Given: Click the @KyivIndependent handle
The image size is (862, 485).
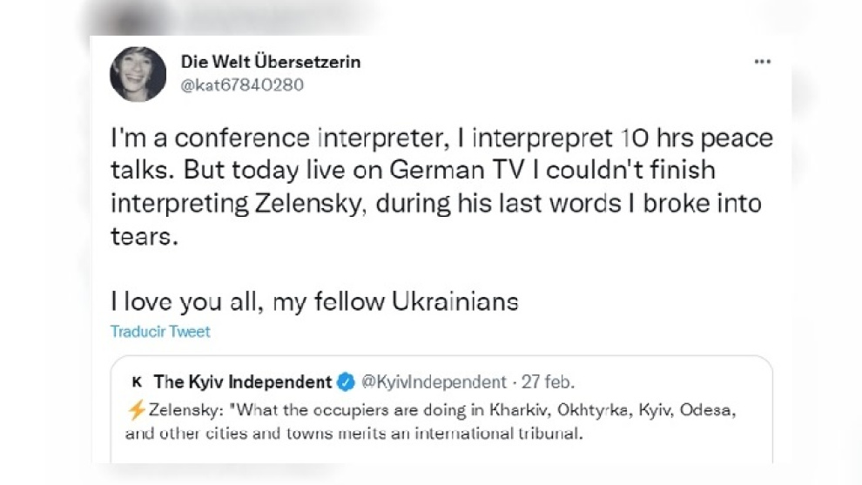Looking at the screenshot, I should (x=433, y=381).
